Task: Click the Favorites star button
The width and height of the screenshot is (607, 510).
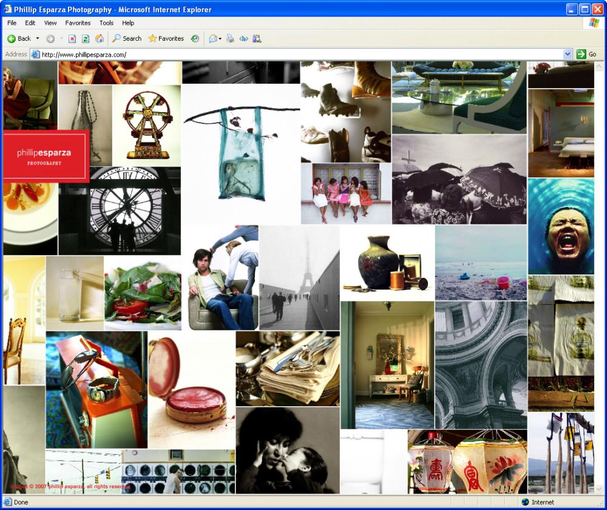Action: (166, 38)
